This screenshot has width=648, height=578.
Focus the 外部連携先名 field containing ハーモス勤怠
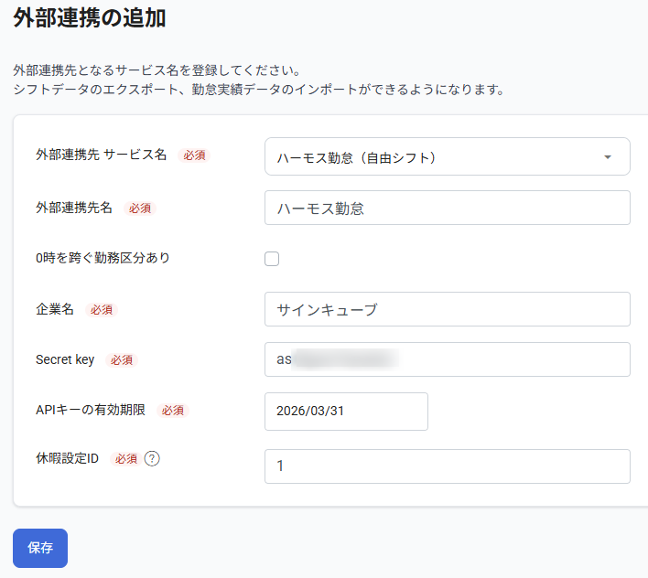coord(447,208)
